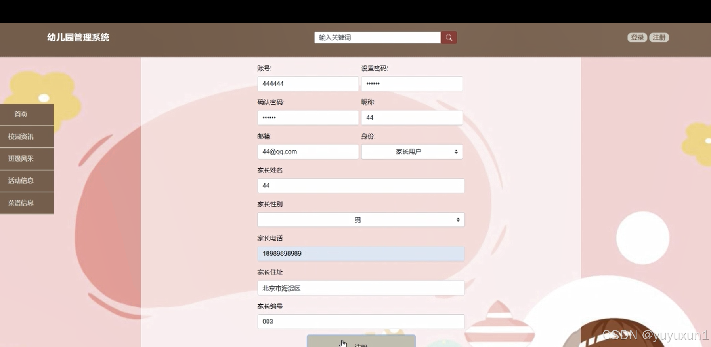Open 活动信息 sidebar menu item
Image resolution: width=711 pixels, height=347 pixels.
tap(27, 181)
